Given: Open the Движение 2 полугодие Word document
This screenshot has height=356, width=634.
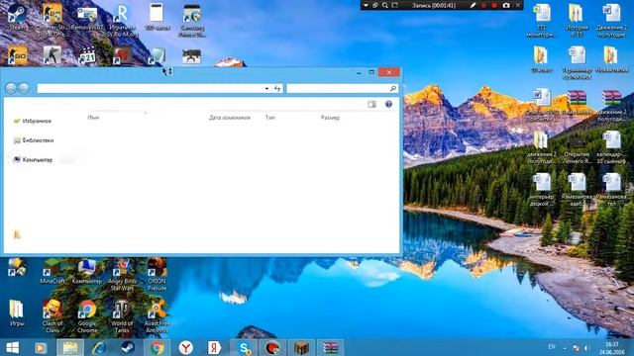Looking at the screenshot, I should (611, 20).
